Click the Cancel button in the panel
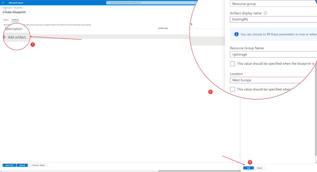Viewport: 317px width, 172px height. (260, 168)
